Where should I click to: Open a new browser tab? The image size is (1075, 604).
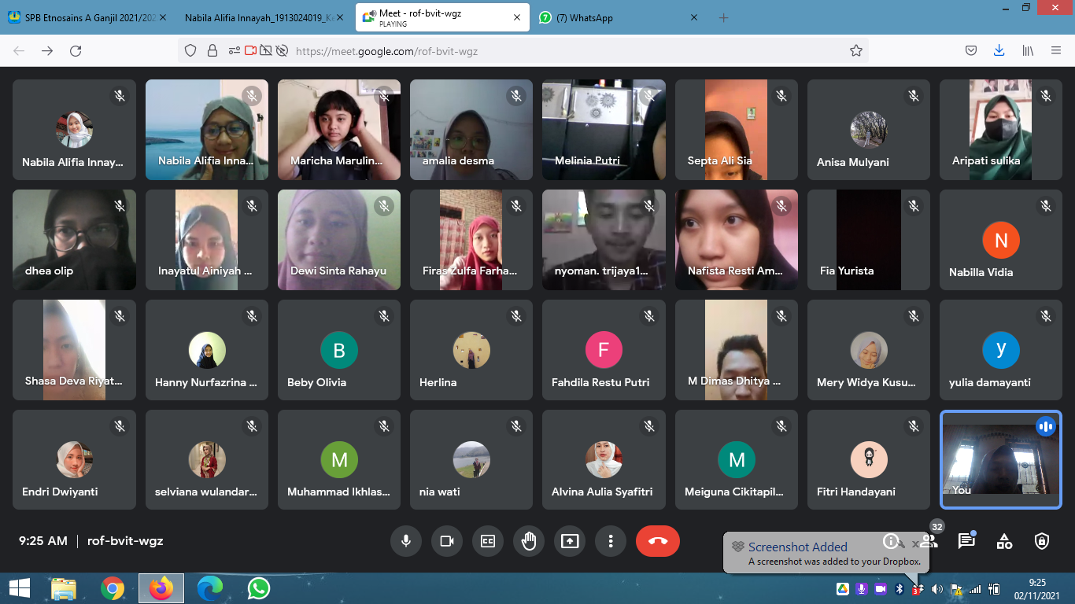click(723, 18)
